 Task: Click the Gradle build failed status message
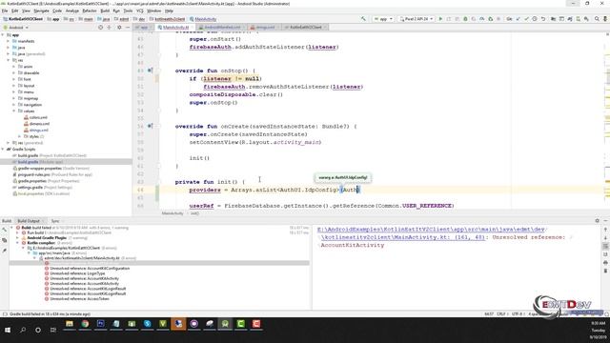(50, 313)
